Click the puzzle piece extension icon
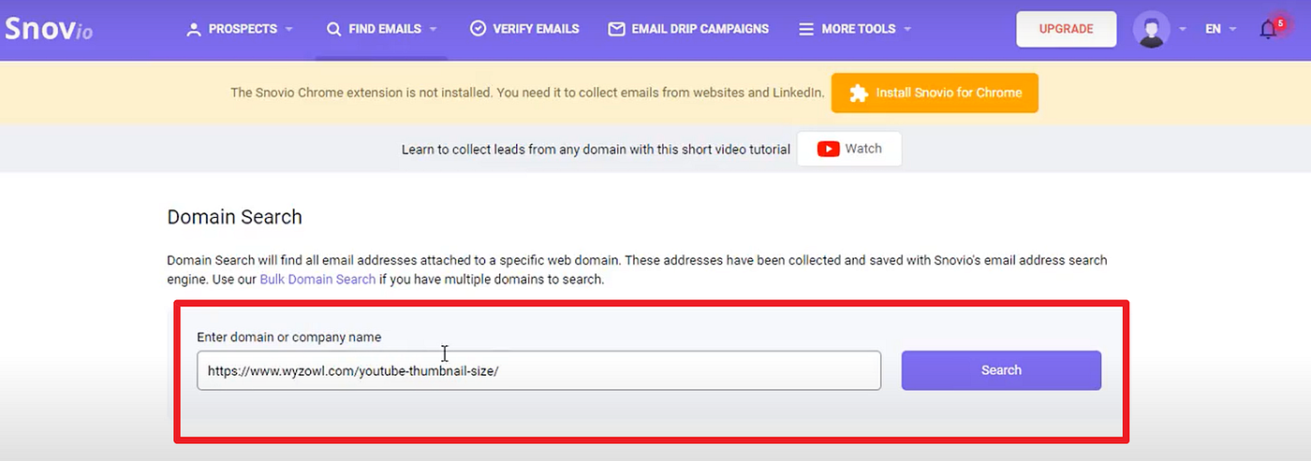This screenshot has width=1311, height=461. (x=858, y=94)
